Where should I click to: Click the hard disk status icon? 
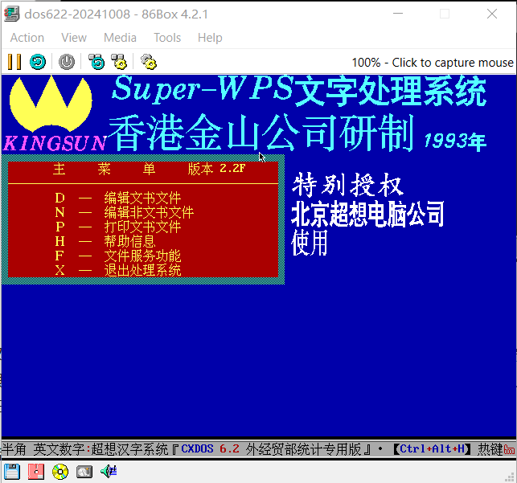[x=84, y=471]
